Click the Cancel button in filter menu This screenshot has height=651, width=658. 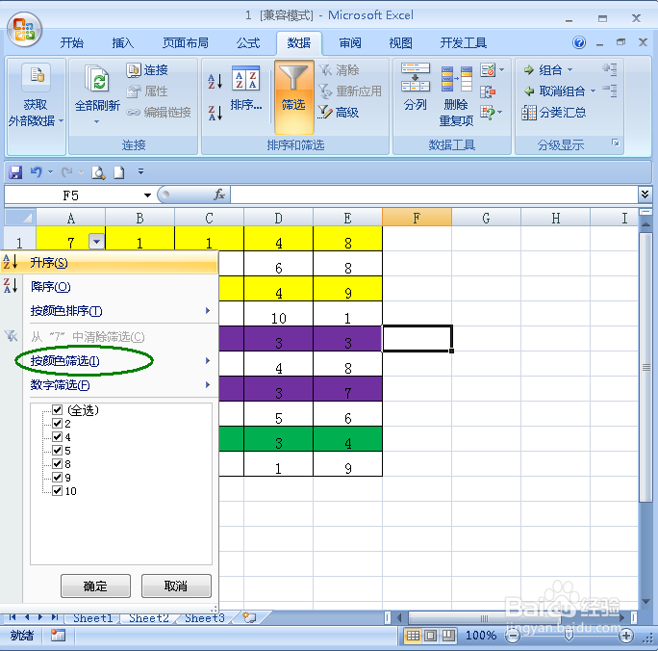[176, 586]
